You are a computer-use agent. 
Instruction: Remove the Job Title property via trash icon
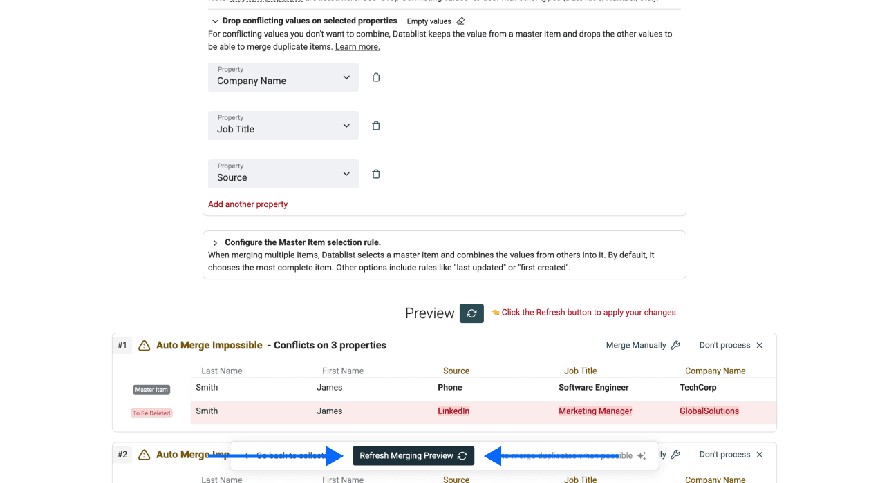coord(376,125)
